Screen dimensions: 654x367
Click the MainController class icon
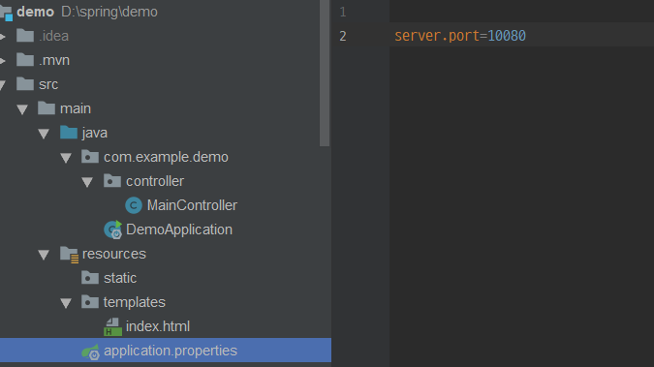click(134, 205)
